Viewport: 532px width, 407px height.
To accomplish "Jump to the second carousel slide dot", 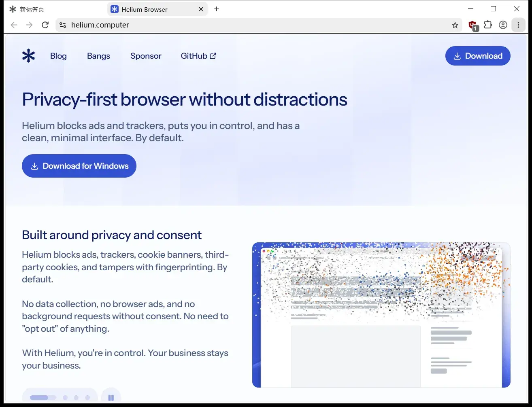I will (x=65, y=398).
